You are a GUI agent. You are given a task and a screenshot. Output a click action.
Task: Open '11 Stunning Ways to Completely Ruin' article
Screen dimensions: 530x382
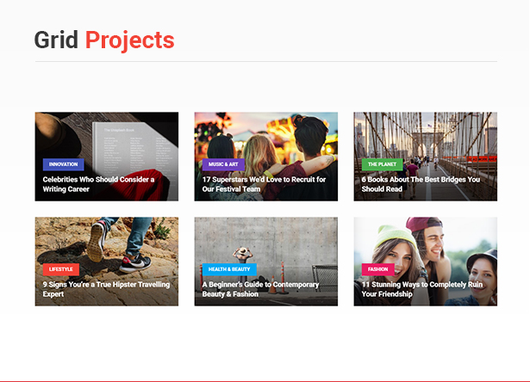(422, 289)
